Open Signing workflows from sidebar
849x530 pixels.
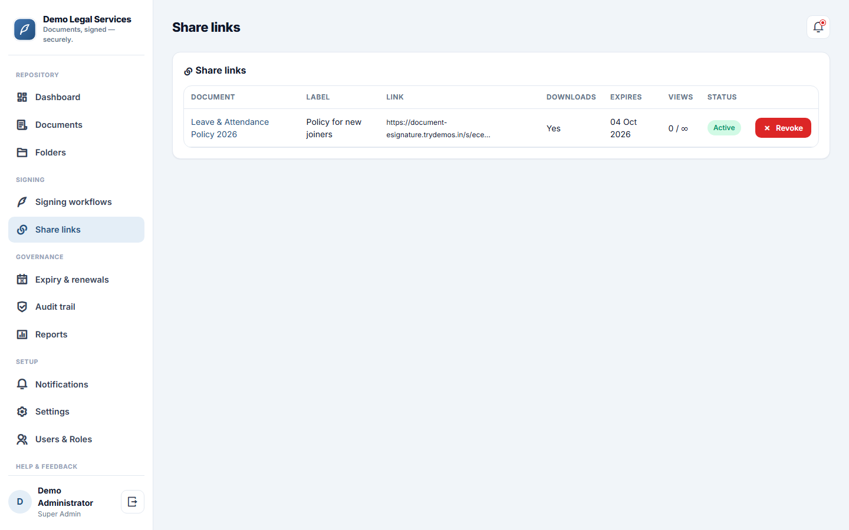(x=76, y=202)
